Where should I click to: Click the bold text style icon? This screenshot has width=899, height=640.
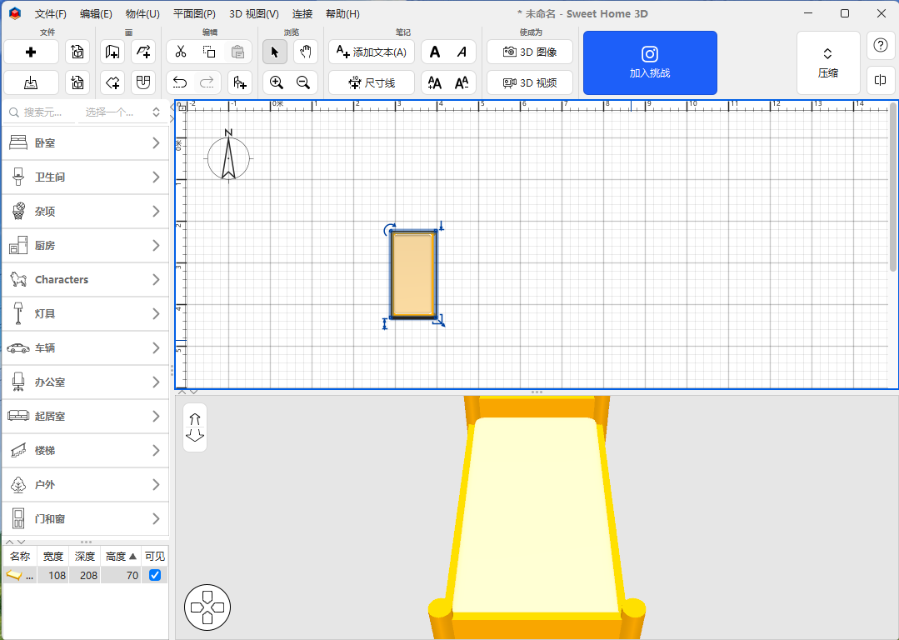pyautogui.click(x=435, y=52)
